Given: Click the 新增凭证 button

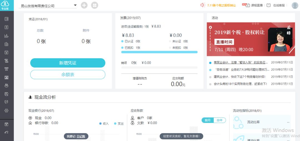Looking at the screenshot, I should (x=67, y=63).
